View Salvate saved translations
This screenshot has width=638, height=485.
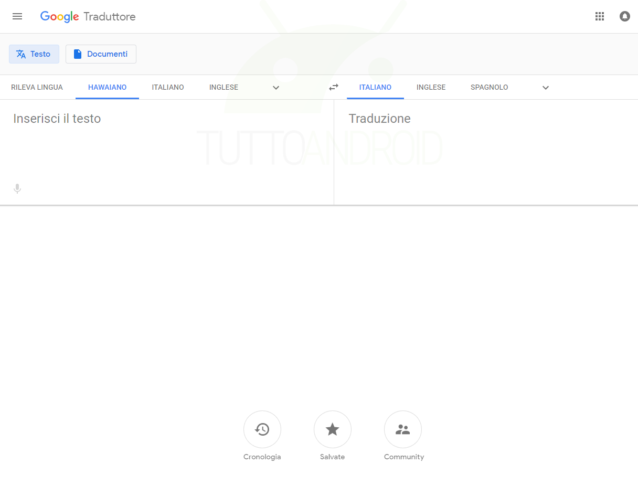tap(332, 436)
